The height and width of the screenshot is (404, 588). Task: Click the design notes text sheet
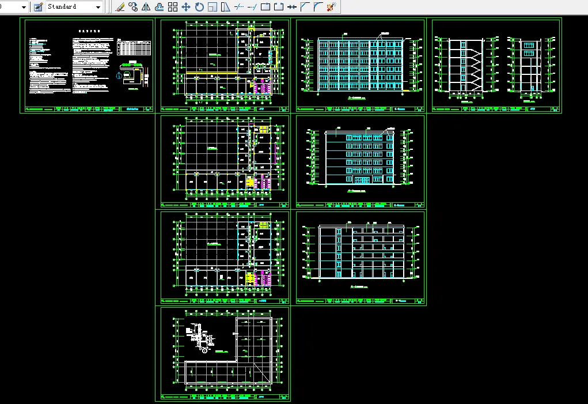[x=89, y=66]
